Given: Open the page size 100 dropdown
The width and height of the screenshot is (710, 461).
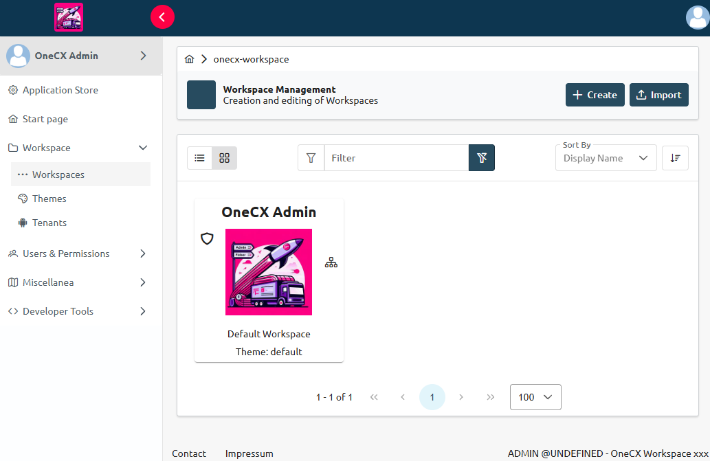Looking at the screenshot, I should pos(535,397).
